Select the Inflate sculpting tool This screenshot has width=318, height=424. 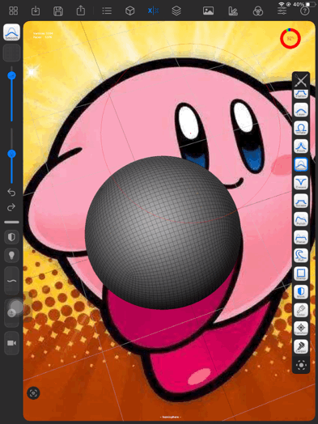(301, 128)
